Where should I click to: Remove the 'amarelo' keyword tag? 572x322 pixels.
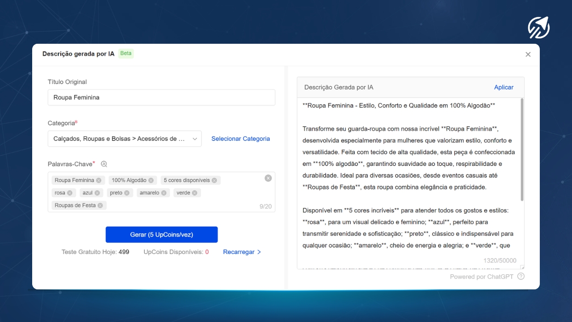coord(164,193)
